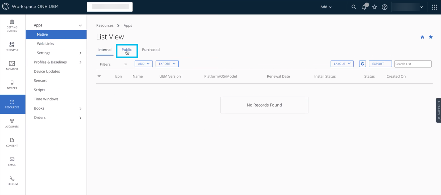The height and width of the screenshot is (195, 441).
Task: Open the Devices sidebar section
Action: (x=12, y=85)
